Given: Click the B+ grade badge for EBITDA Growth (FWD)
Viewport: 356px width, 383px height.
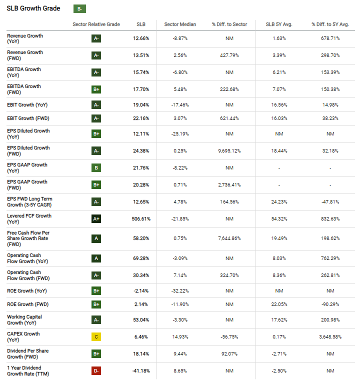Looking at the screenshot, I should pos(96,89).
